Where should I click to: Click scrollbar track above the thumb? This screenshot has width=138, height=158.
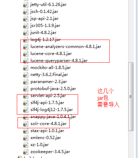(x=131, y=31)
